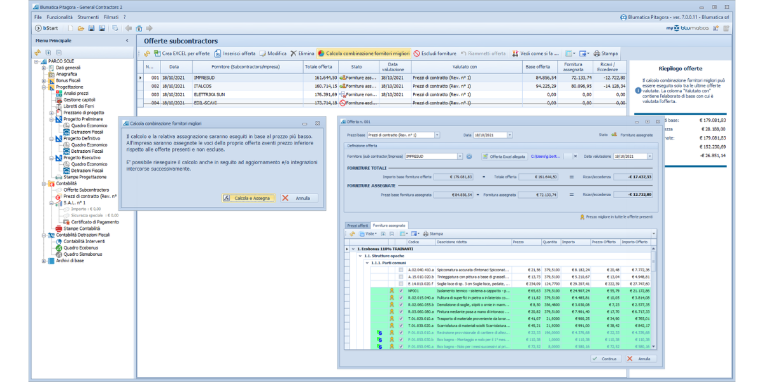Open the Filmati menu
764x382 pixels.
(x=111, y=17)
